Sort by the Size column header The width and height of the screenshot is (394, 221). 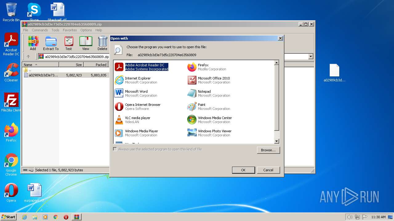tap(71, 64)
